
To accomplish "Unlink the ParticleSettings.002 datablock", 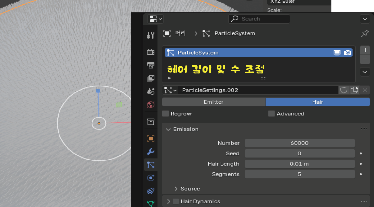I will tap(365, 90).
